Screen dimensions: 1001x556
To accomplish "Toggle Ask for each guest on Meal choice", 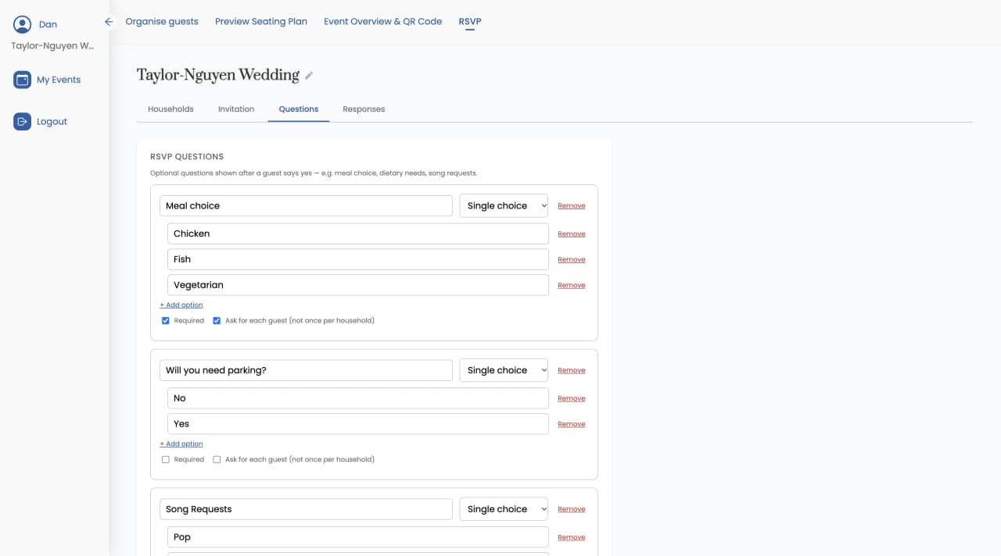I will pos(217,321).
